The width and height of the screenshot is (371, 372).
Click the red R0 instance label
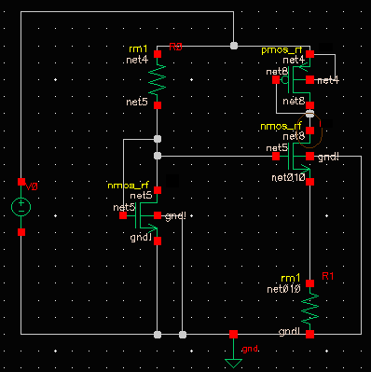coord(175,48)
